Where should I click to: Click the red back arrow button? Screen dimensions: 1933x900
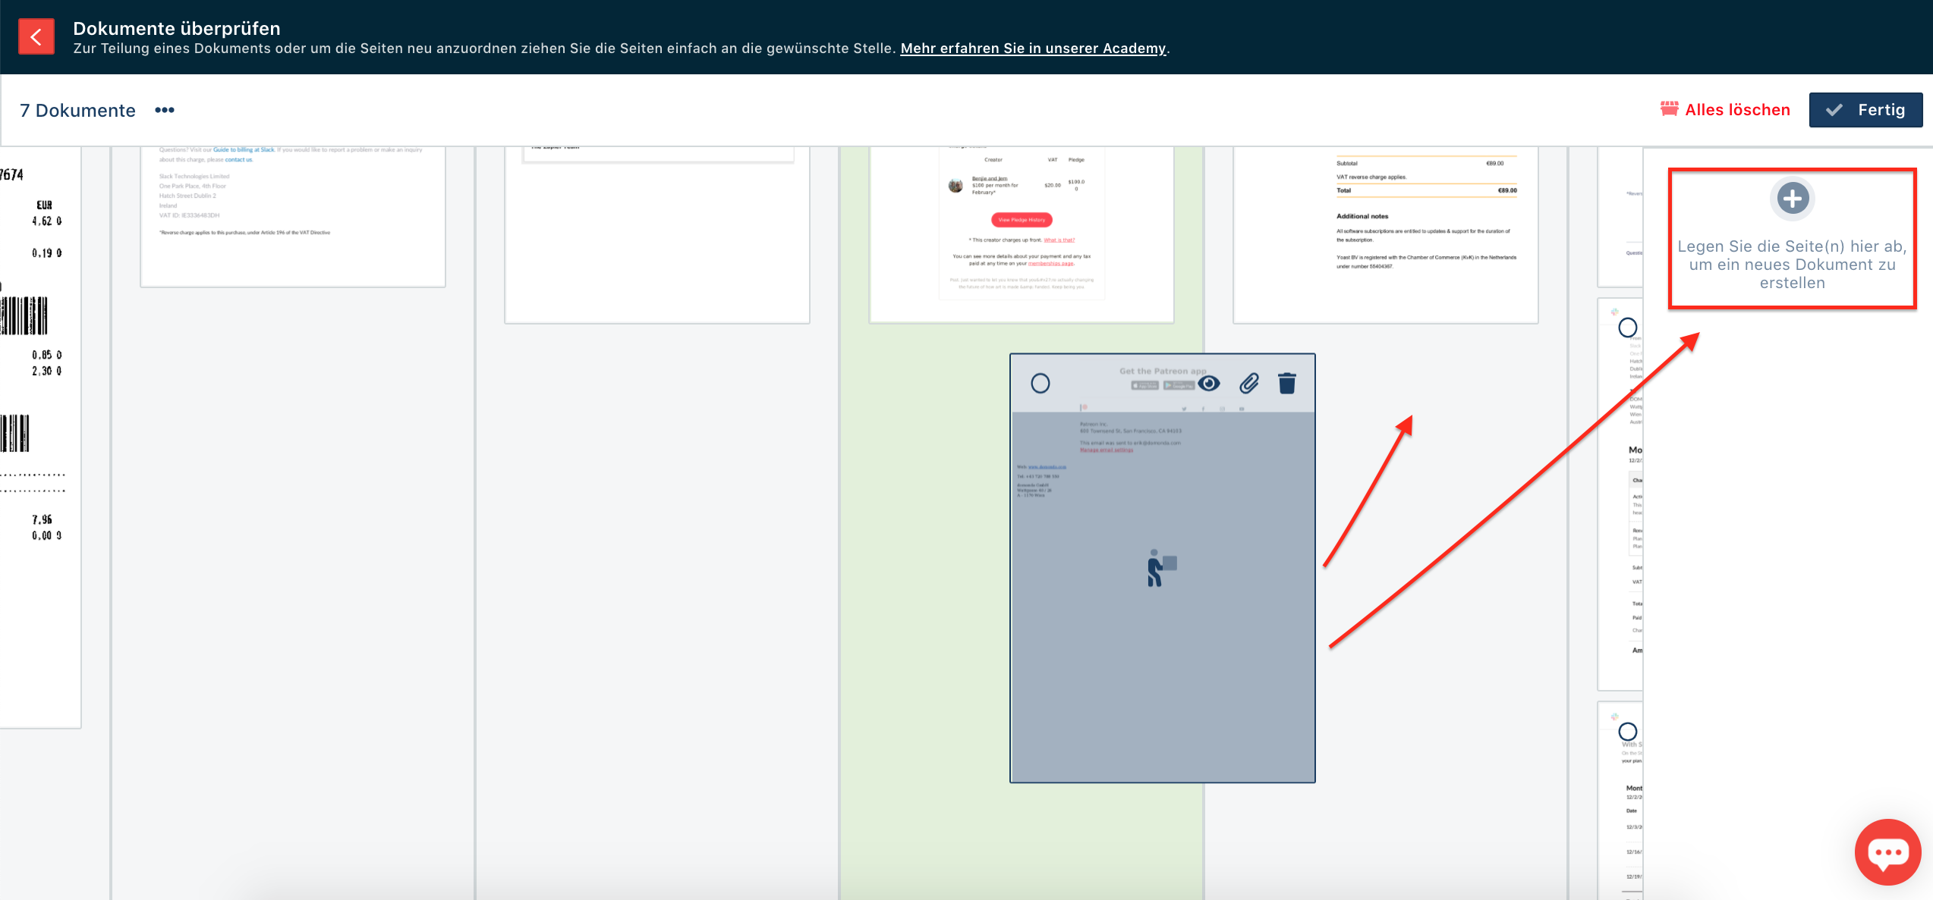point(36,36)
